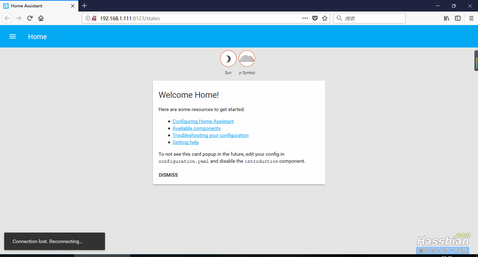Open the Firefox library icon
478x257 pixels.
pyautogui.click(x=447, y=18)
